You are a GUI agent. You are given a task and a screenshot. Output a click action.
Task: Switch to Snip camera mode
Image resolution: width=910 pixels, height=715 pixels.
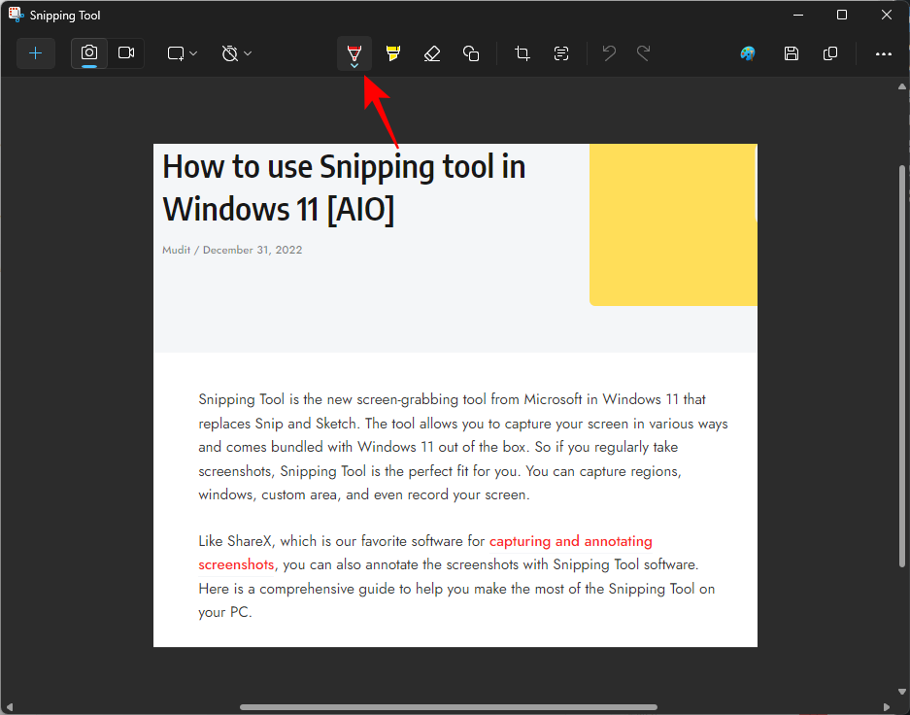[88, 53]
